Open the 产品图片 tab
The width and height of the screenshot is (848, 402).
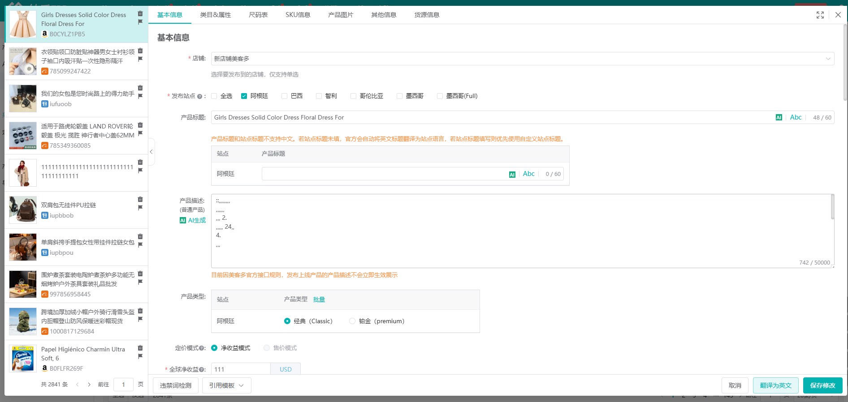coord(340,15)
